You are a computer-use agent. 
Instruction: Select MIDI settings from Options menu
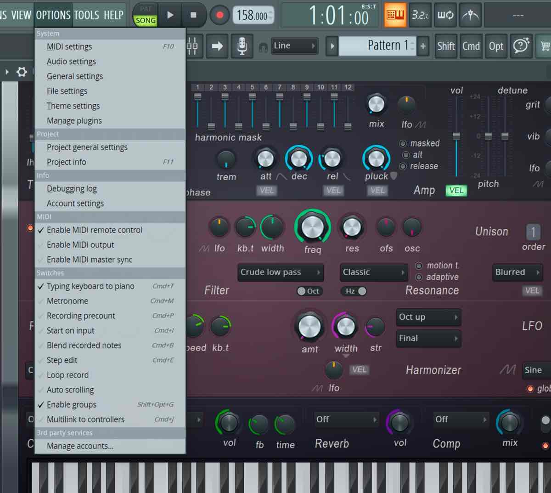coord(110,46)
